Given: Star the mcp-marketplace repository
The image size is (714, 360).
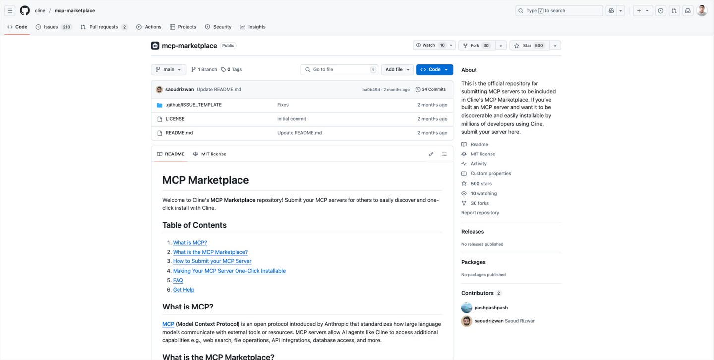Looking at the screenshot, I should [529, 46].
